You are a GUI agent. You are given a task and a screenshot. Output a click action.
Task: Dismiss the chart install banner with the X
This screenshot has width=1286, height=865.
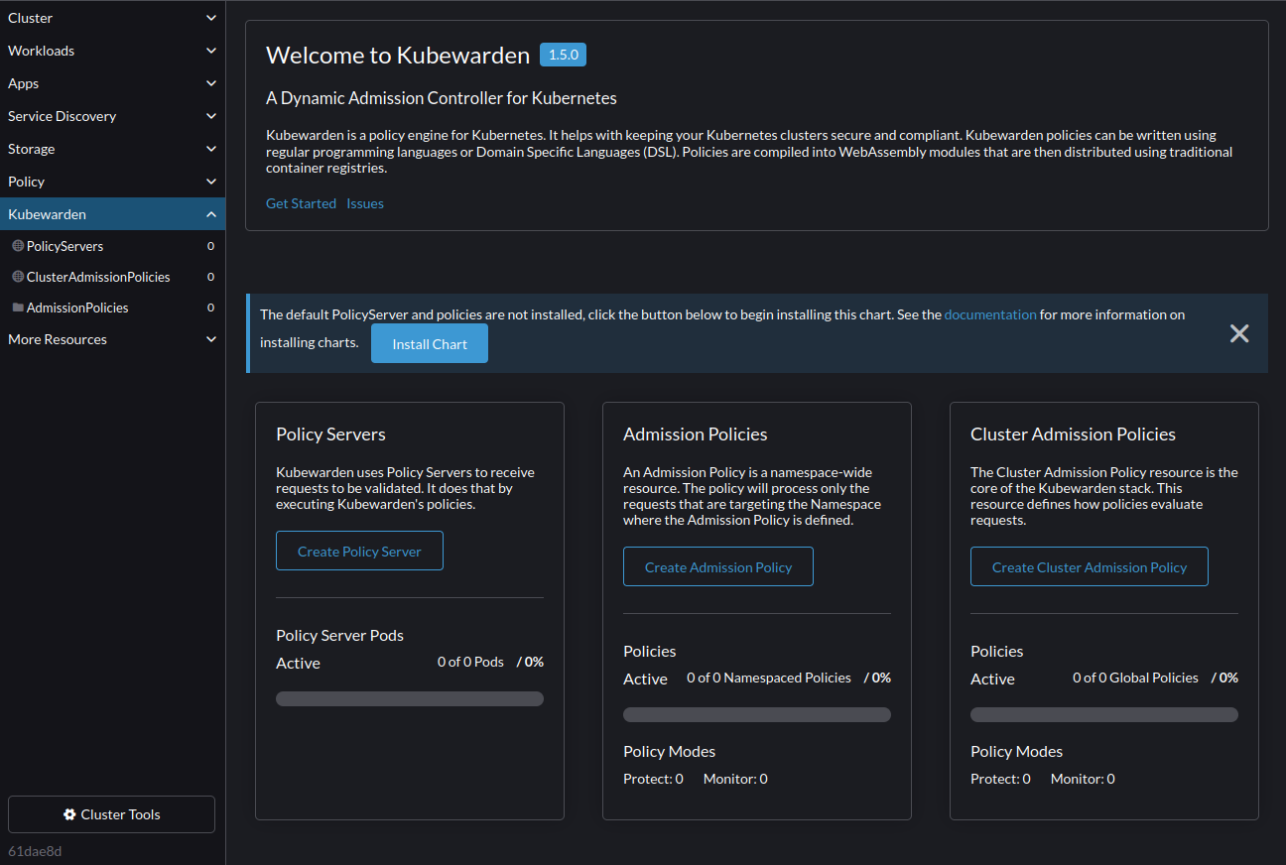click(x=1239, y=333)
